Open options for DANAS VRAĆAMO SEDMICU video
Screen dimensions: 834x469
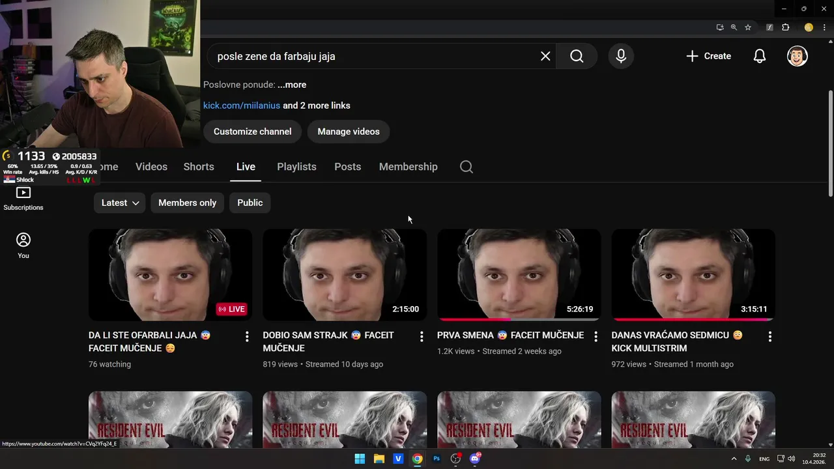click(x=770, y=337)
